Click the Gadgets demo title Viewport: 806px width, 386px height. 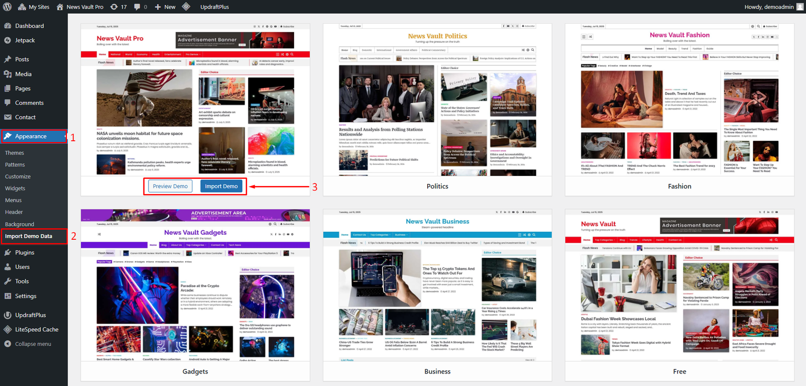coord(195,371)
